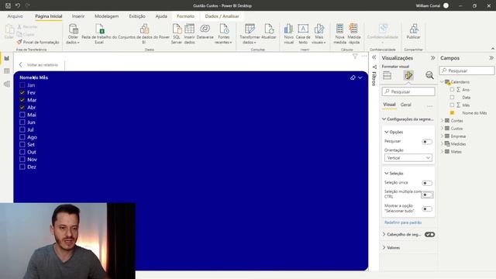The height and width of the screenshot is (279, 496).
Task: Click the Campos search field
Action: pos(467,71)
